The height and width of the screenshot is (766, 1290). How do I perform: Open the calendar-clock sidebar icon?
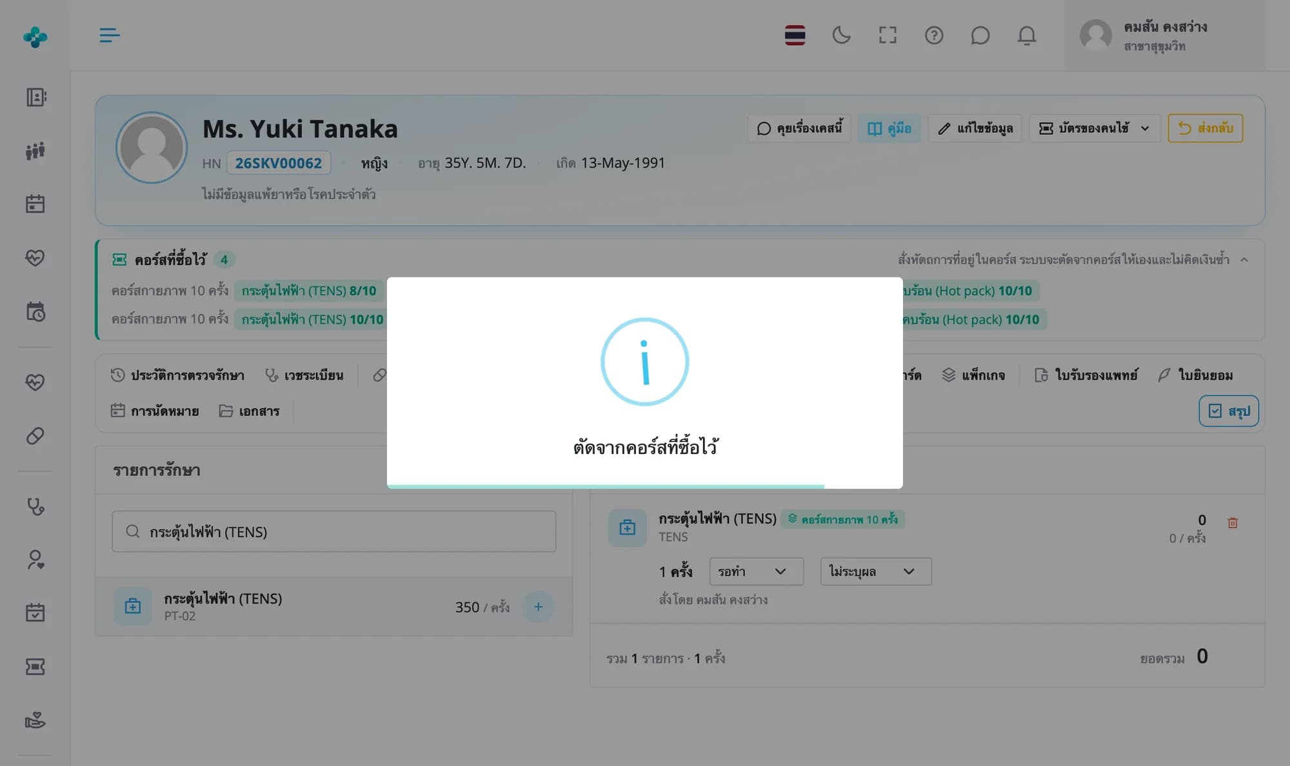coord(35,312)
